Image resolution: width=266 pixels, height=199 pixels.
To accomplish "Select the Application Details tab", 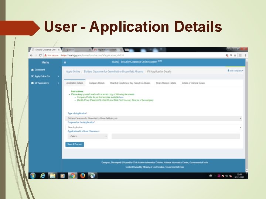I will pyautogui.click(x=75, y=83).
